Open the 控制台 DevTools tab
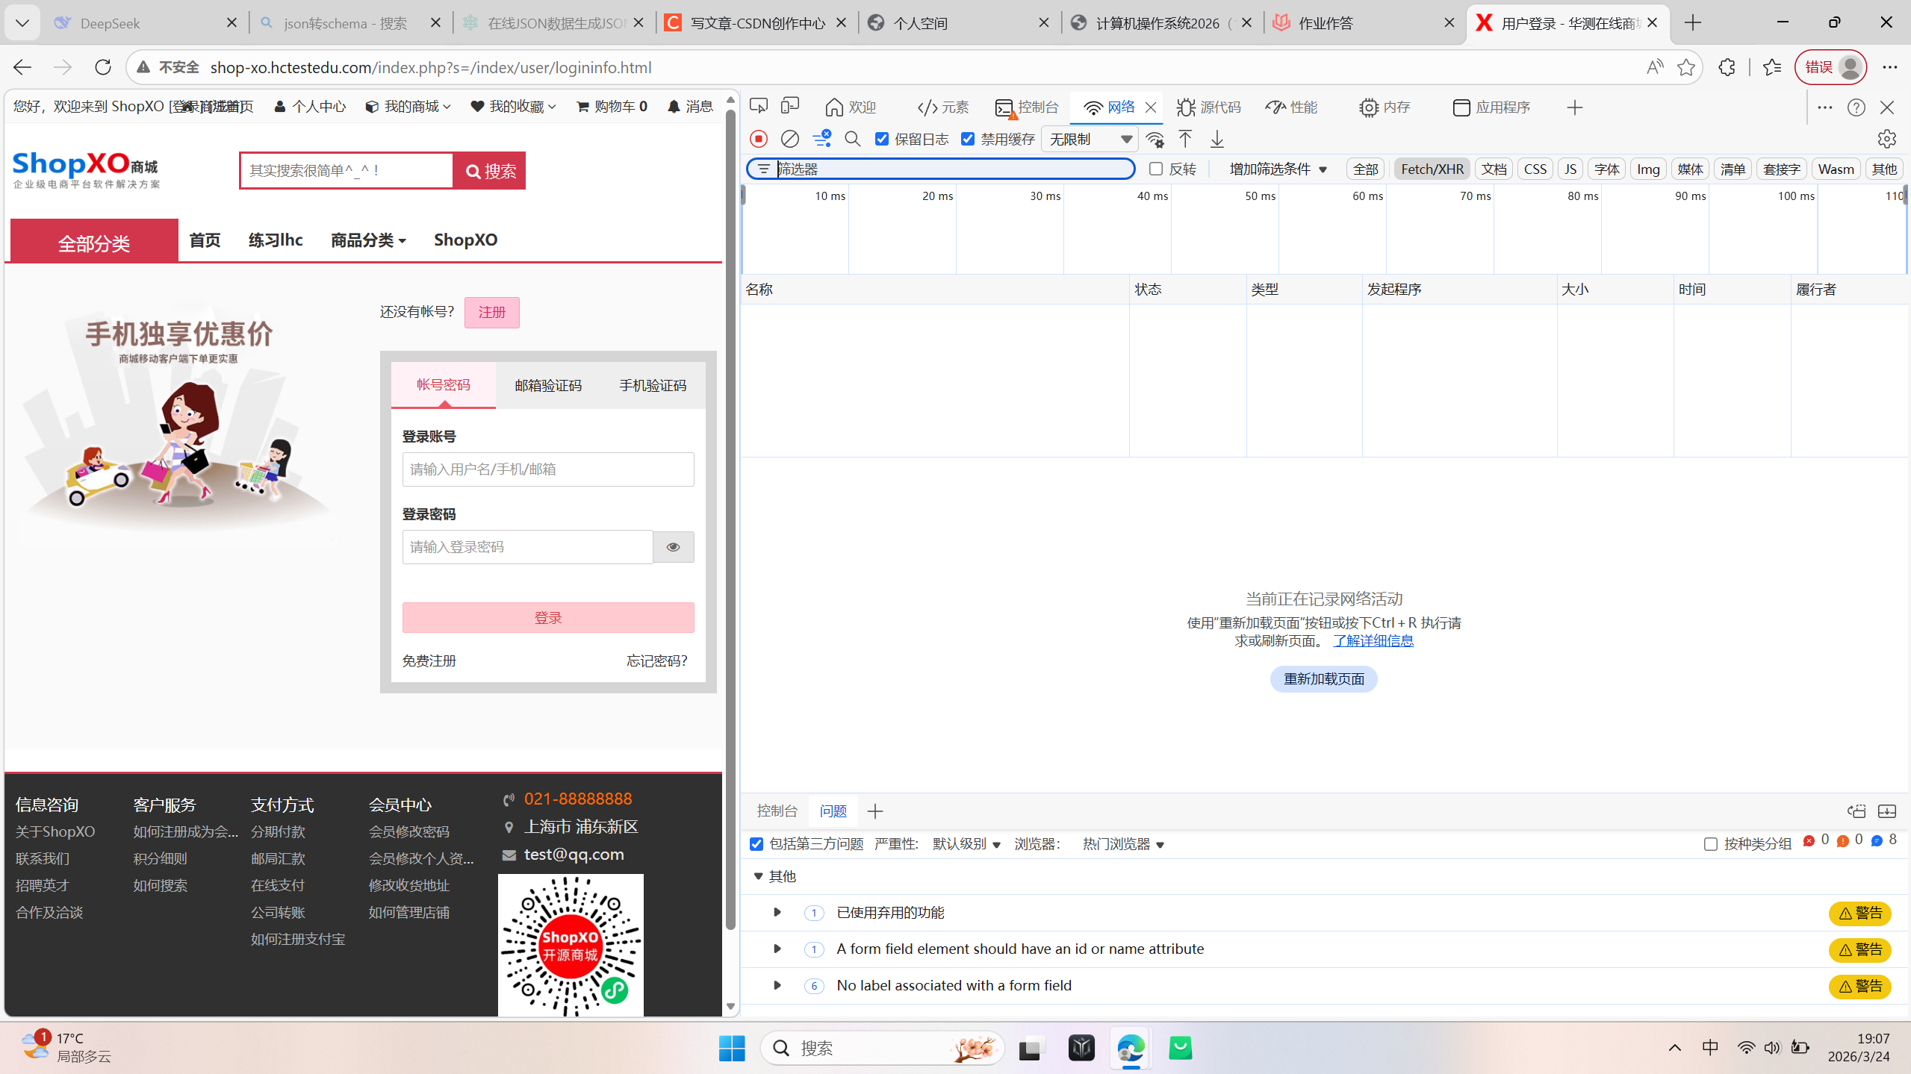Image resolution: width=1911 pixels, height=1074 pixels. pos(1028,107)
